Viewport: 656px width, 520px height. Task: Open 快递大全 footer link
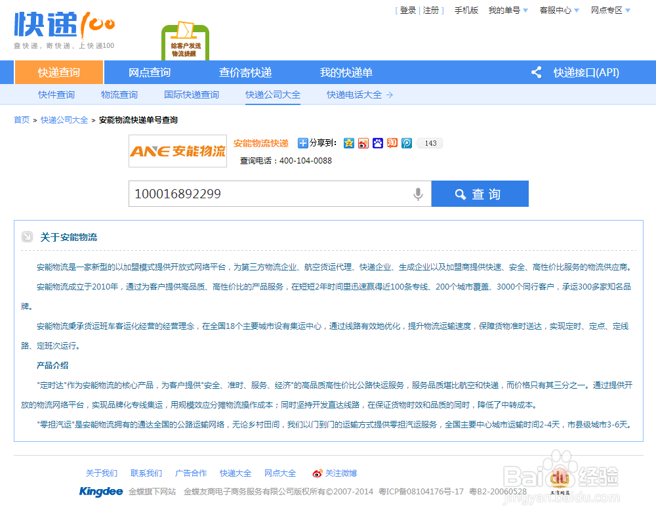236,473
